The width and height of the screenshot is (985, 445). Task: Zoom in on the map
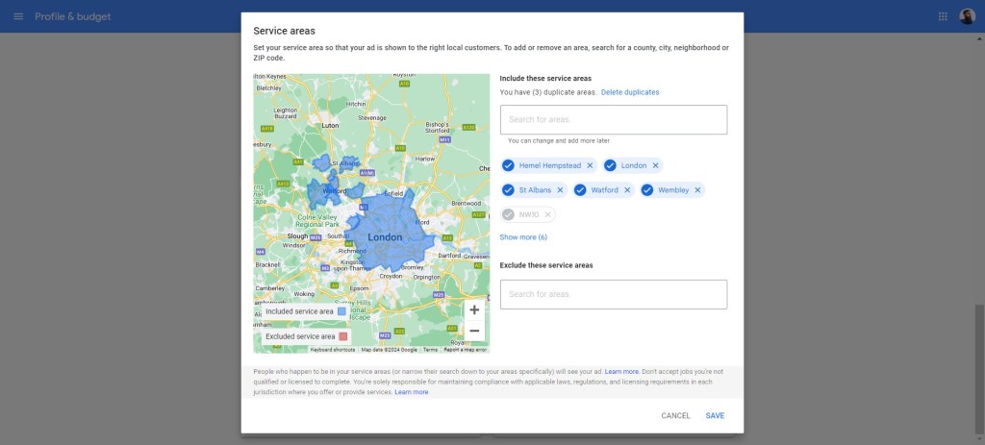pos(474,309)
